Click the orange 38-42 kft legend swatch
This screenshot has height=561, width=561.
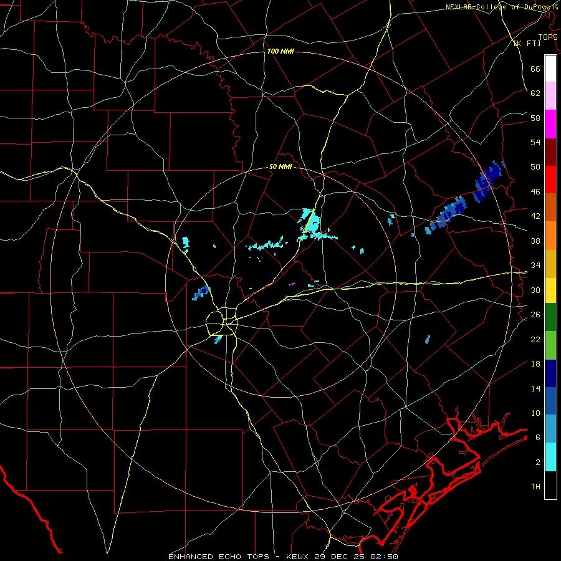tap(550, 236)
